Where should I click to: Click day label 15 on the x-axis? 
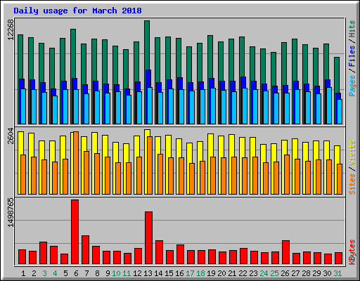click(x=169, y=273)
